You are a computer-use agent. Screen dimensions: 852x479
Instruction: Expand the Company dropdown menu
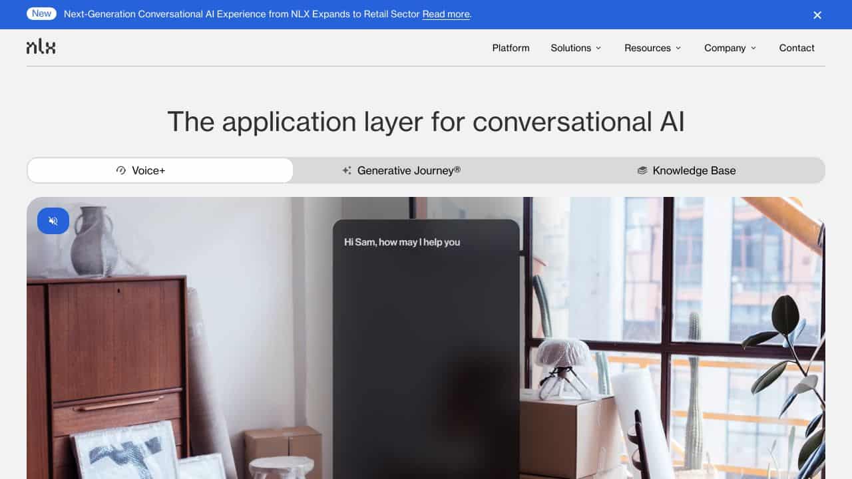[730, 48]
